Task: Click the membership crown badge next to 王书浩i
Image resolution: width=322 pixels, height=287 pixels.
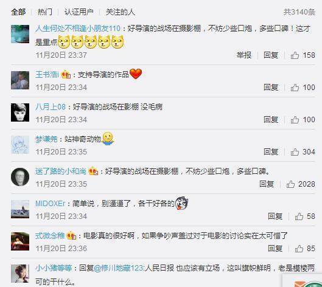Action: pos(66,74)
